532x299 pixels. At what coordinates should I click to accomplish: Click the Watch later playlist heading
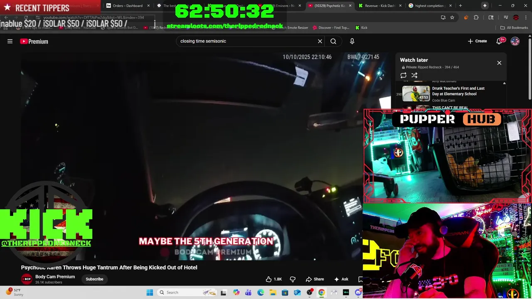[x=414, y=60]
